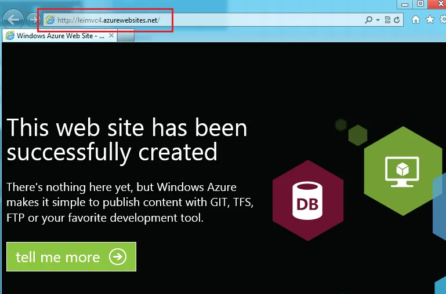The image size is (446, 294).
Task: Toggle the Compatibility View icon
Action: point(387,20)
